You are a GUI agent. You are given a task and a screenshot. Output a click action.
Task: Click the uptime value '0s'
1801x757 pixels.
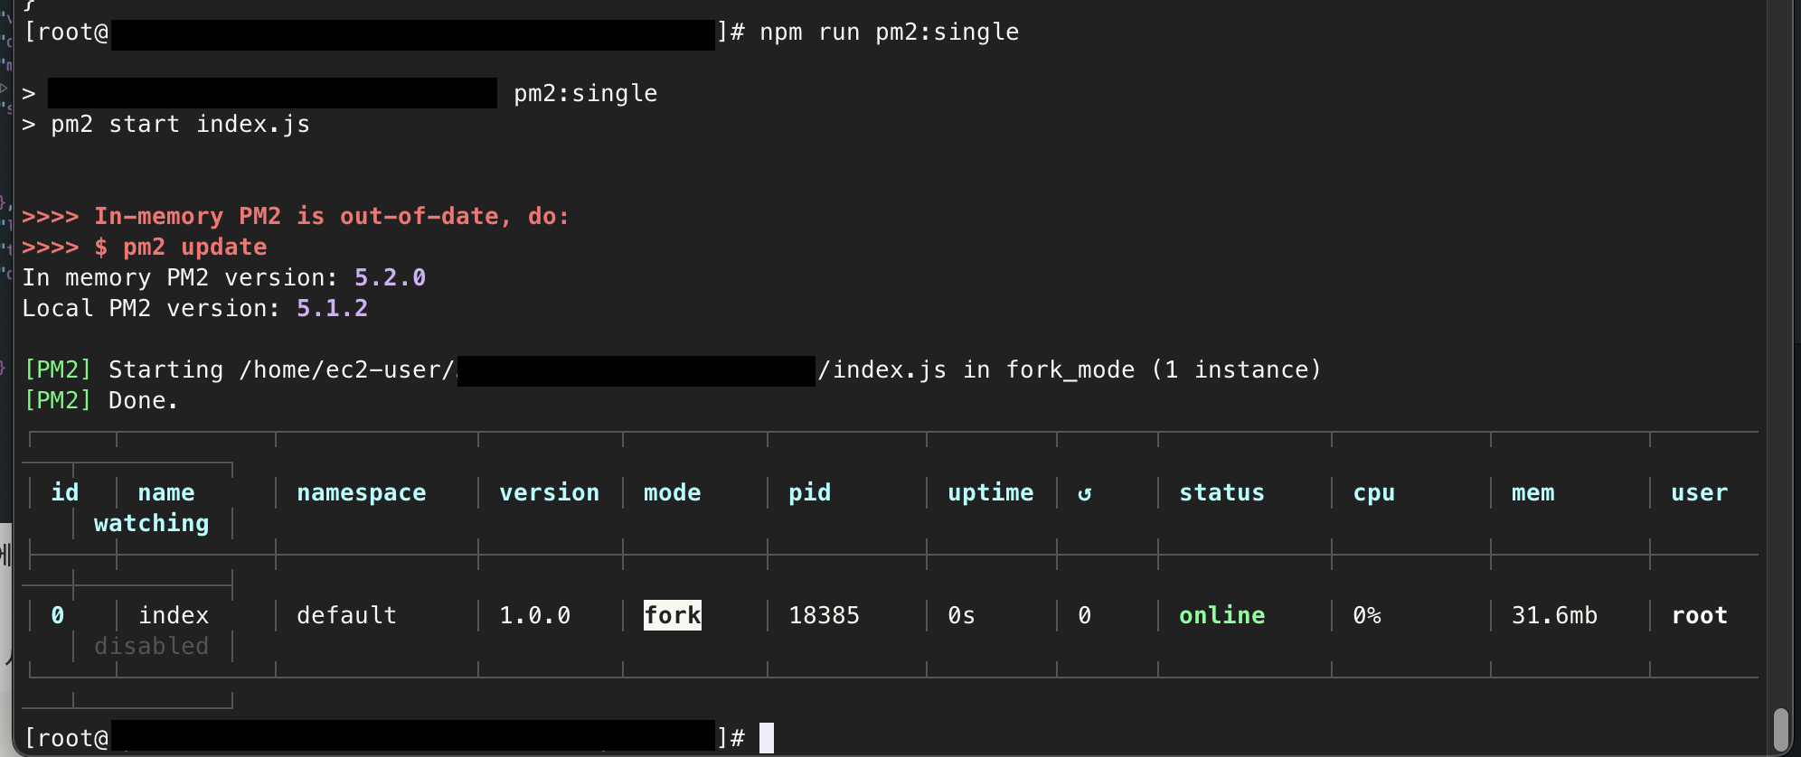pyautogui.click(x=961, y=615)
